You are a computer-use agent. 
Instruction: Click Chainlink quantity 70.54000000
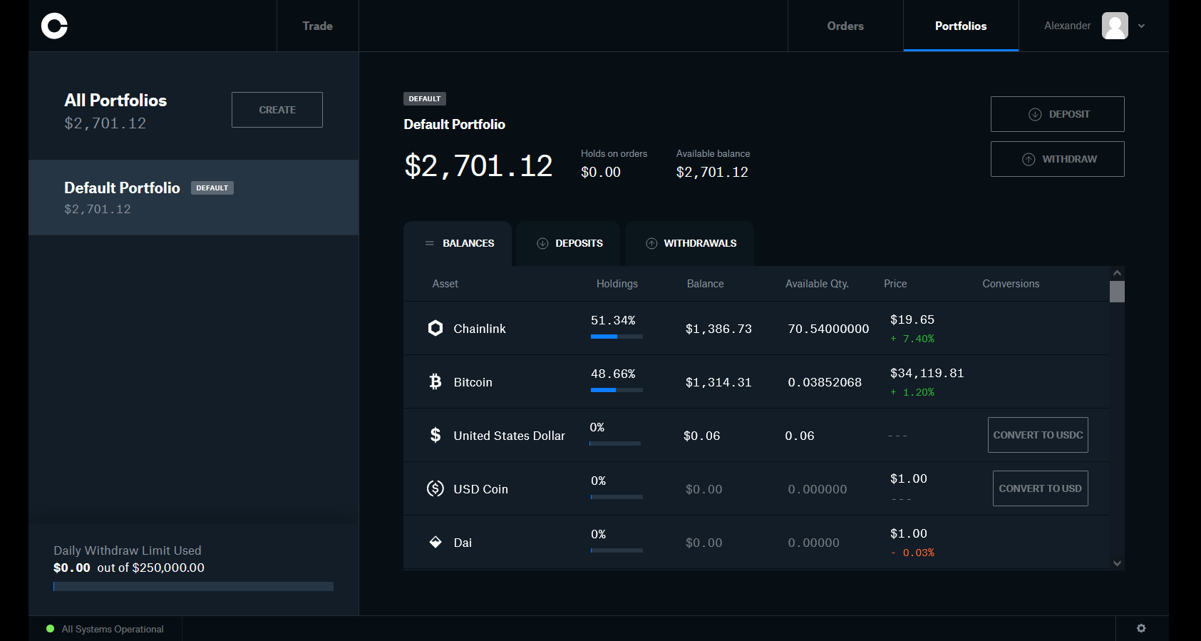pyautogui.click(x=828, y=329)
